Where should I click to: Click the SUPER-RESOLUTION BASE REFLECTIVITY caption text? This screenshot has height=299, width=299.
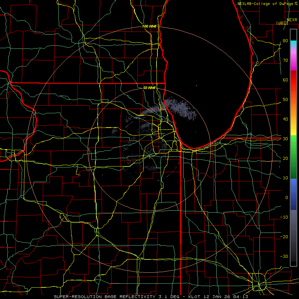pyautogui.click(x=105, y=297)
